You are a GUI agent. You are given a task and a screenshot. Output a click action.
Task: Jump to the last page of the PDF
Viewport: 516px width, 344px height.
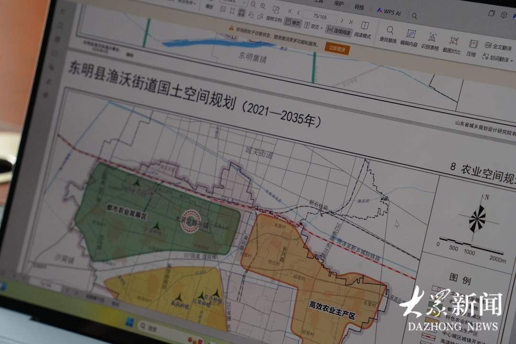(351, 21)
